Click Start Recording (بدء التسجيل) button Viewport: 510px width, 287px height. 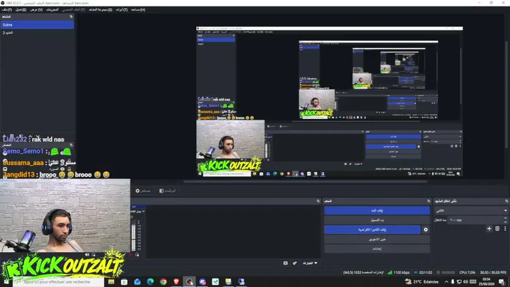click(x=377, y=220)
